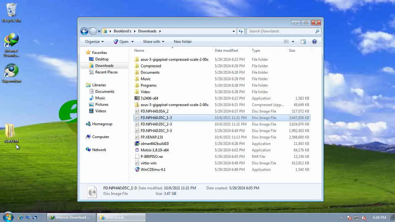Select the idman642build10 installer icon
The height and width of the screenshot is (222, 395).
[x=137, y=144]
